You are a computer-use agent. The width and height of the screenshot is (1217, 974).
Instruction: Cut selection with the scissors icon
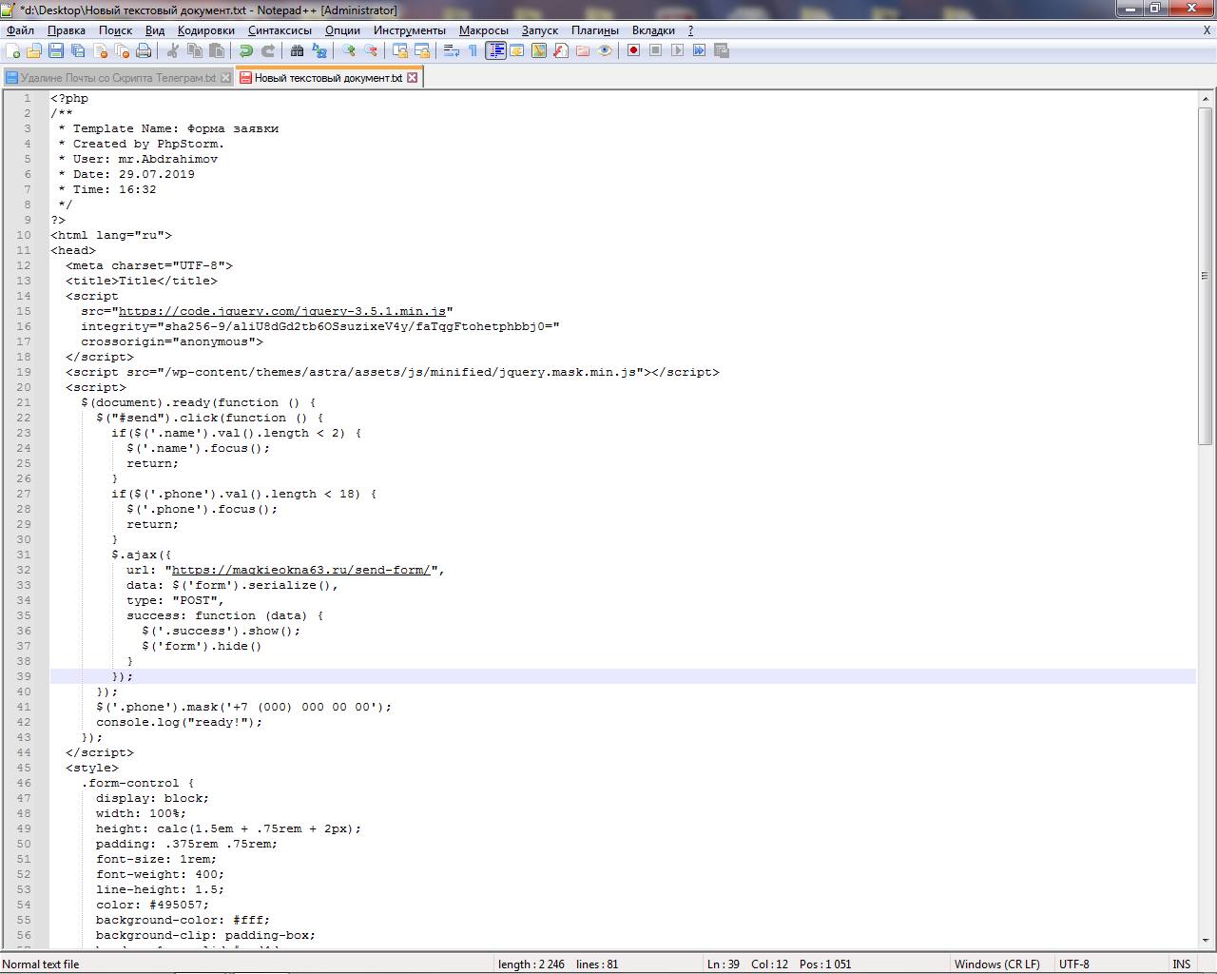pos(173,50)
